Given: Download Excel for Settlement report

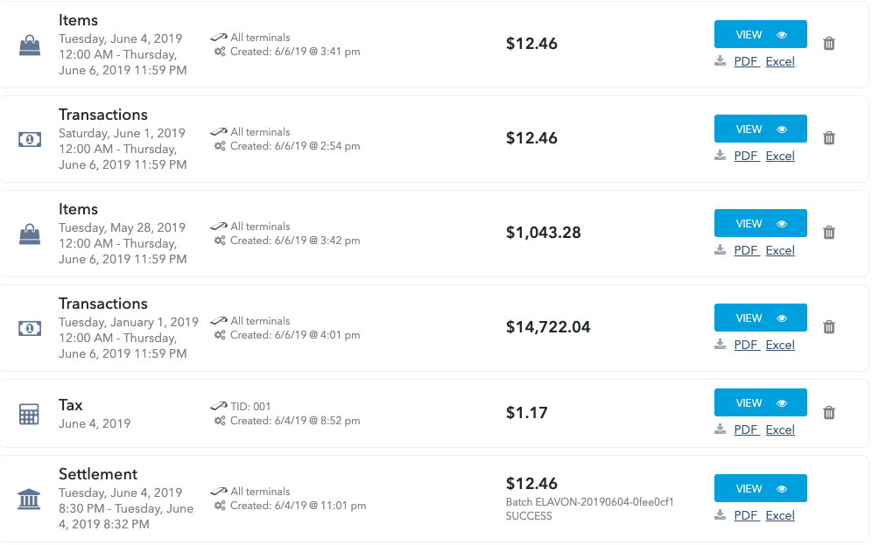Looking at the screenshot, I should coord(780,515).
